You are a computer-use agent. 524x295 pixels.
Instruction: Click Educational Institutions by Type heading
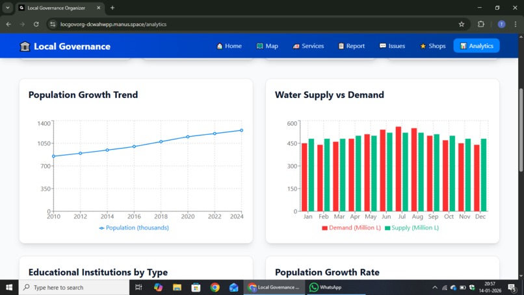(98, 272)
